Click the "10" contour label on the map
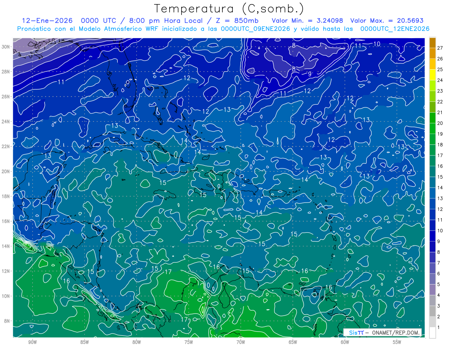This screenshot has width=450, height=347. click(x=377, y=44)
